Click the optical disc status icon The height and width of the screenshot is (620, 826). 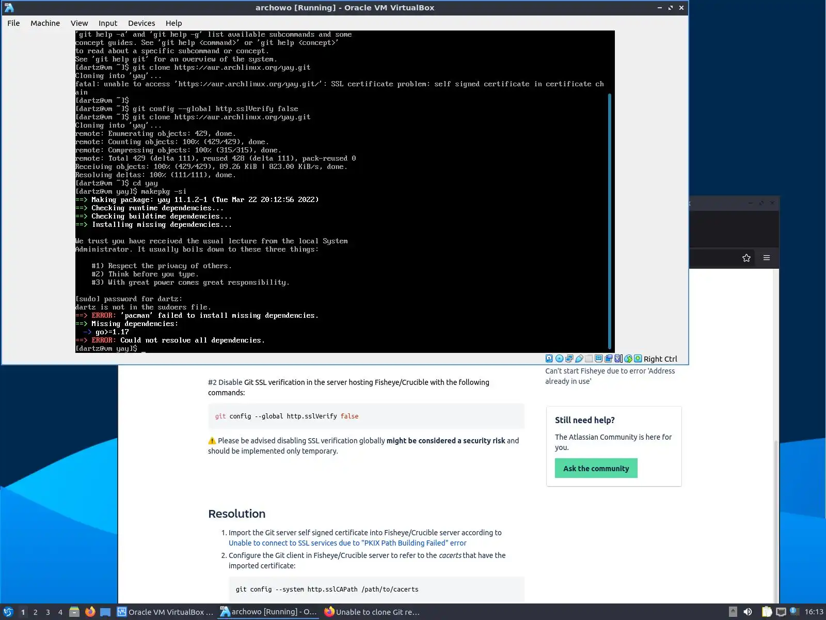[x=559, y=359]
